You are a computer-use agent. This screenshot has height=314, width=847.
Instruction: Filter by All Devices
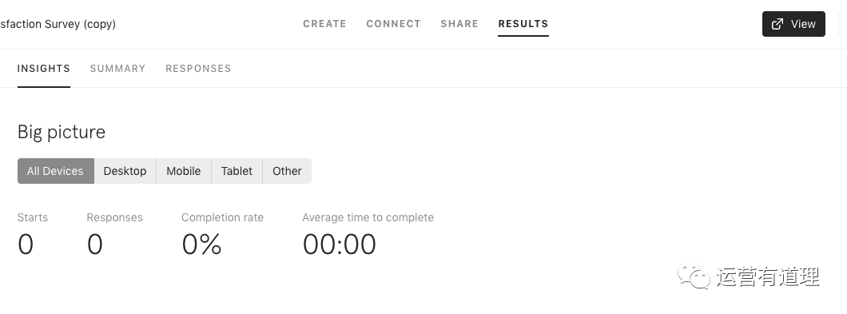tap(56, 171)
